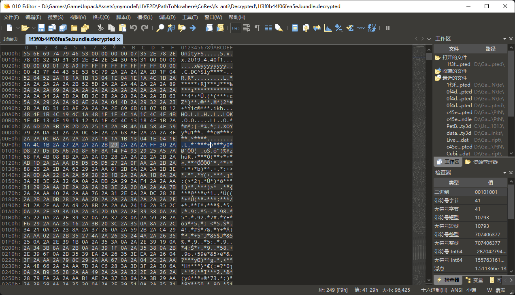Open Find with the magnifier icon
The image size is (515, 295).
click(160, 28)
